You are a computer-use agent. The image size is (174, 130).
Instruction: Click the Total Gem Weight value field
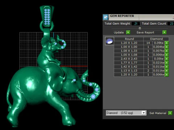pyautogui.click(x=136, y=23)
